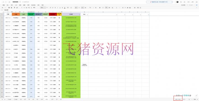Open the filter arrow on the red header cell

coord(56,15)
